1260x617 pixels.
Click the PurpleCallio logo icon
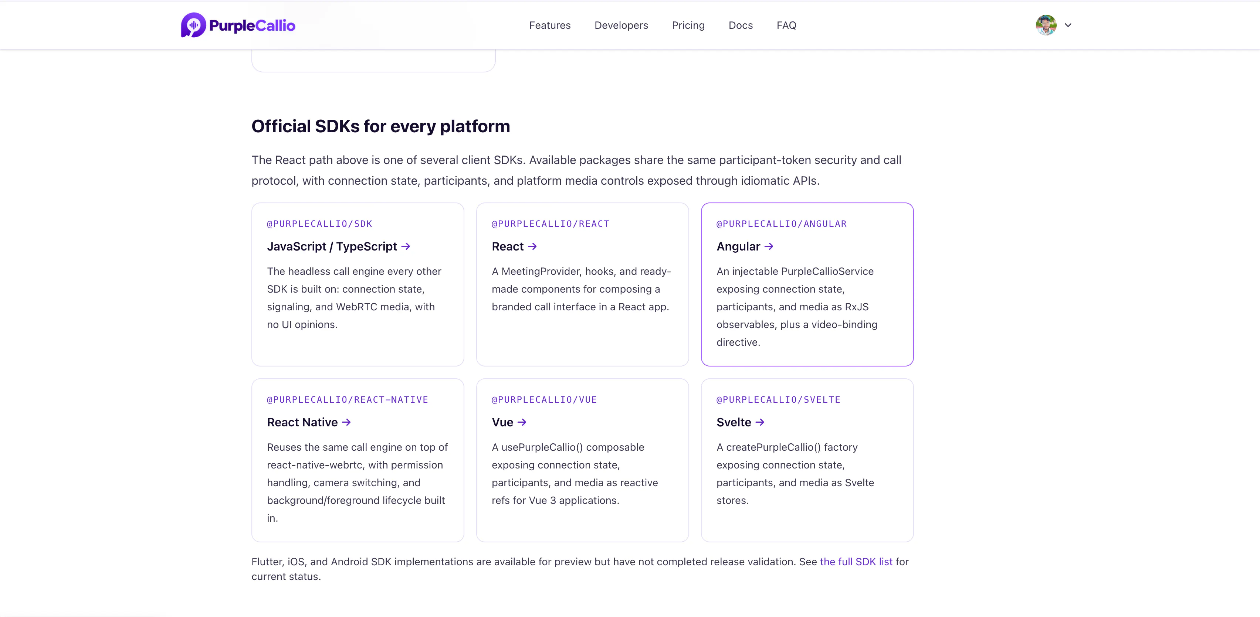(193, 25)
